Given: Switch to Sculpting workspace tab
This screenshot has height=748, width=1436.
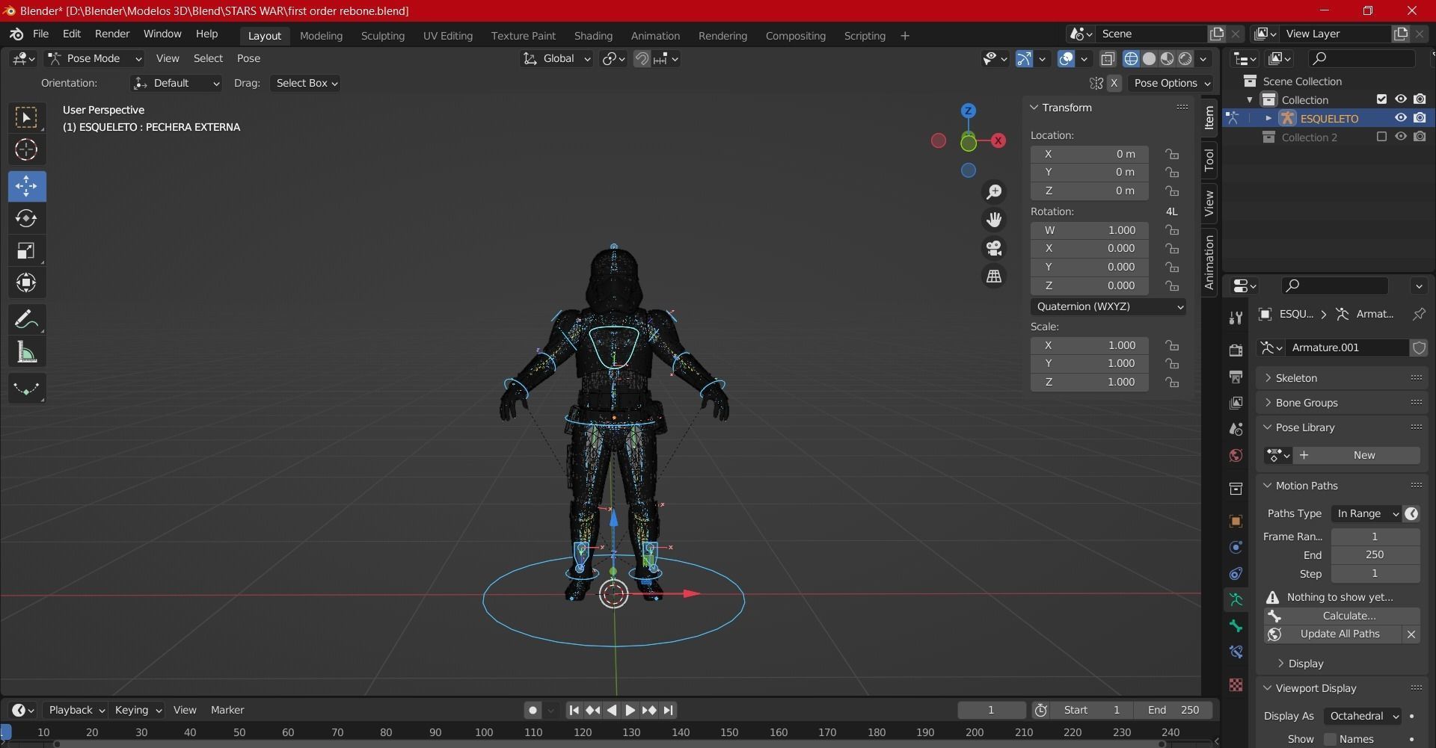Looking at the screenshot, I should point(382,36).
